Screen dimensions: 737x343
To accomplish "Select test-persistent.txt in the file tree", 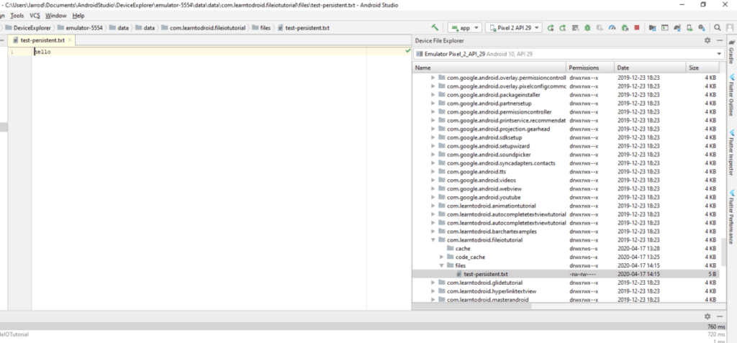I will coord(486,274).
